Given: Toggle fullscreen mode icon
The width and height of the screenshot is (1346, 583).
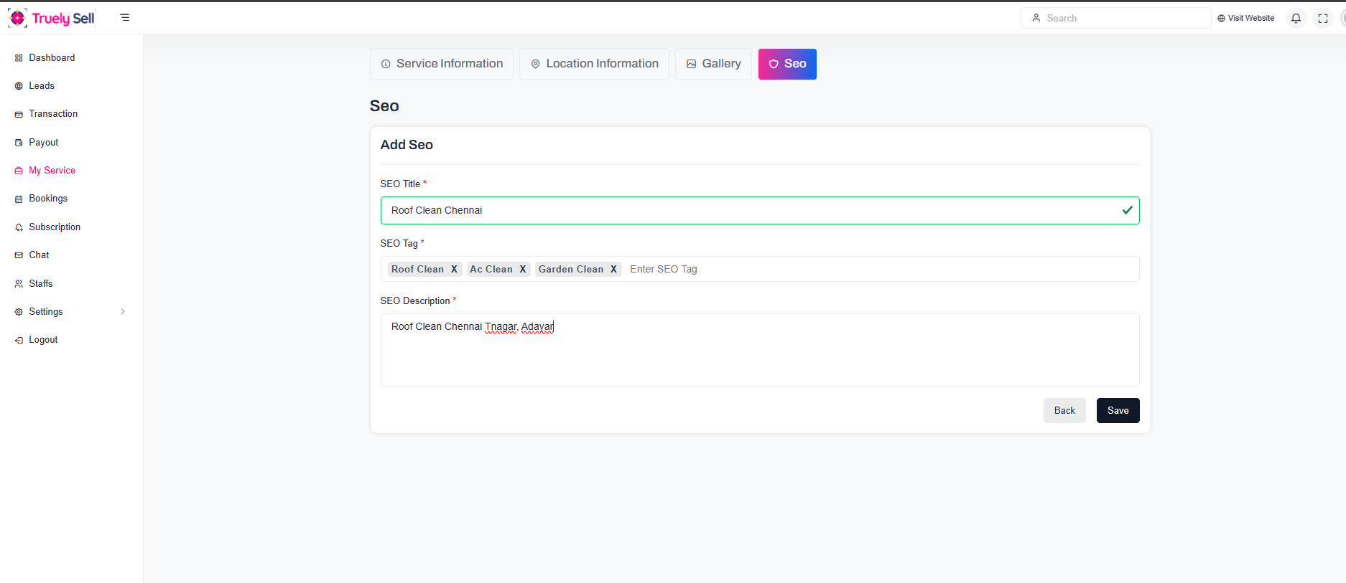Looking at the screenshot, I should click(1323, 19).
